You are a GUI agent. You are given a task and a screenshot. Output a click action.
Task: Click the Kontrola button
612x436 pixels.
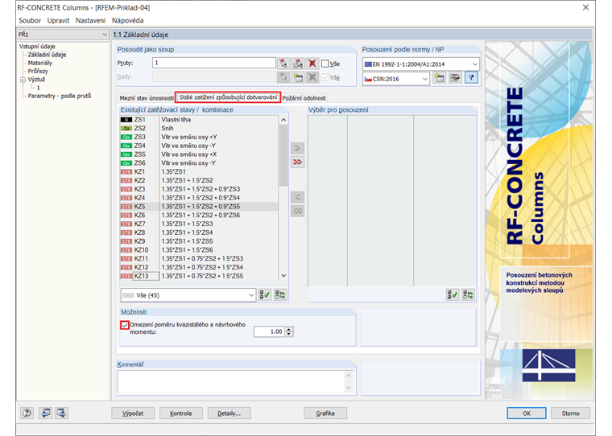(x=180, y=413)
